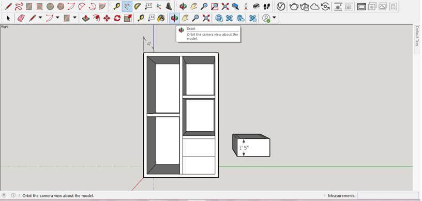This screenshot has height=201, width=422.
Task: Select the Position Camera tool
Action: 246,6
